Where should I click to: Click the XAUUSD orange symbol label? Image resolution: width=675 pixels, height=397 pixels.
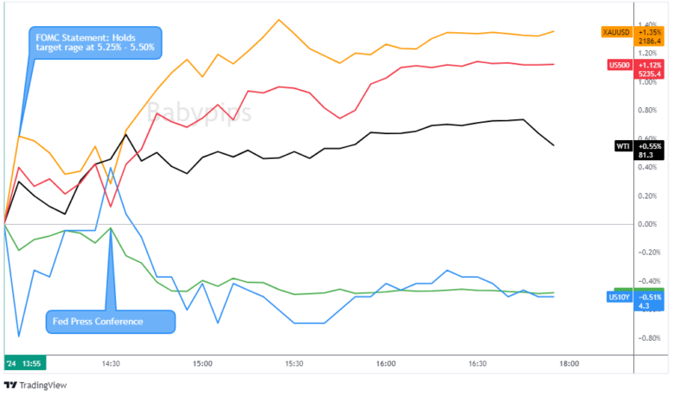coord(617,32)
